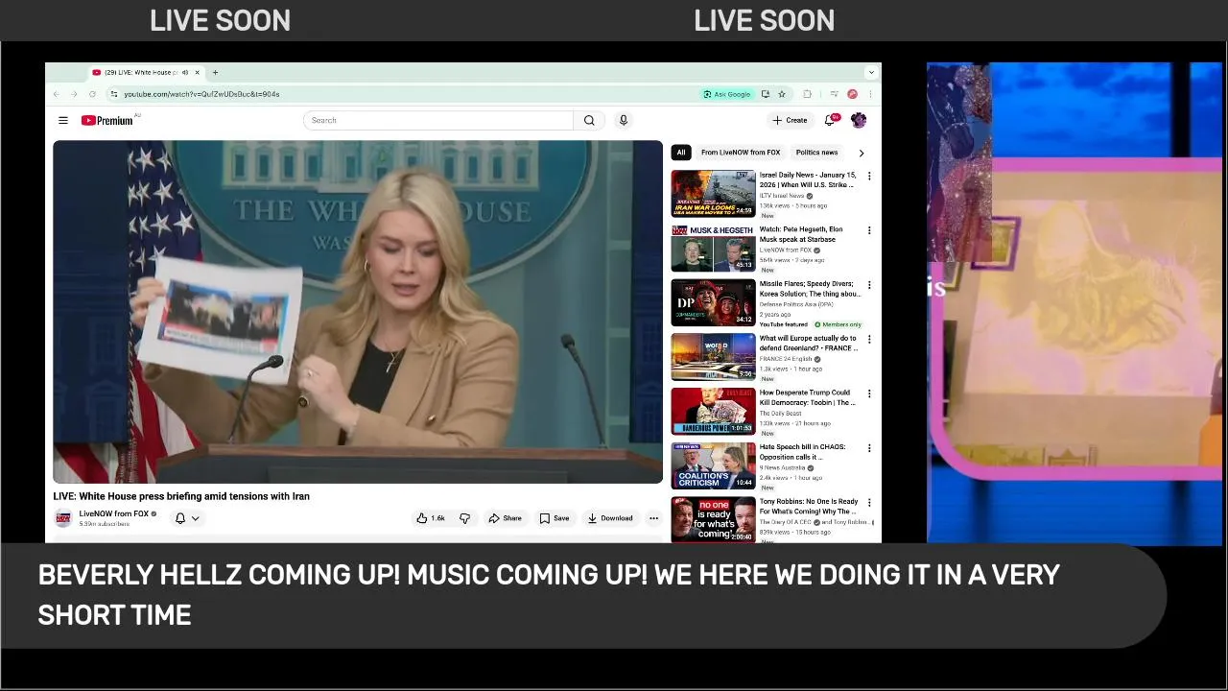Dislike the video with thumbs down

465,518
